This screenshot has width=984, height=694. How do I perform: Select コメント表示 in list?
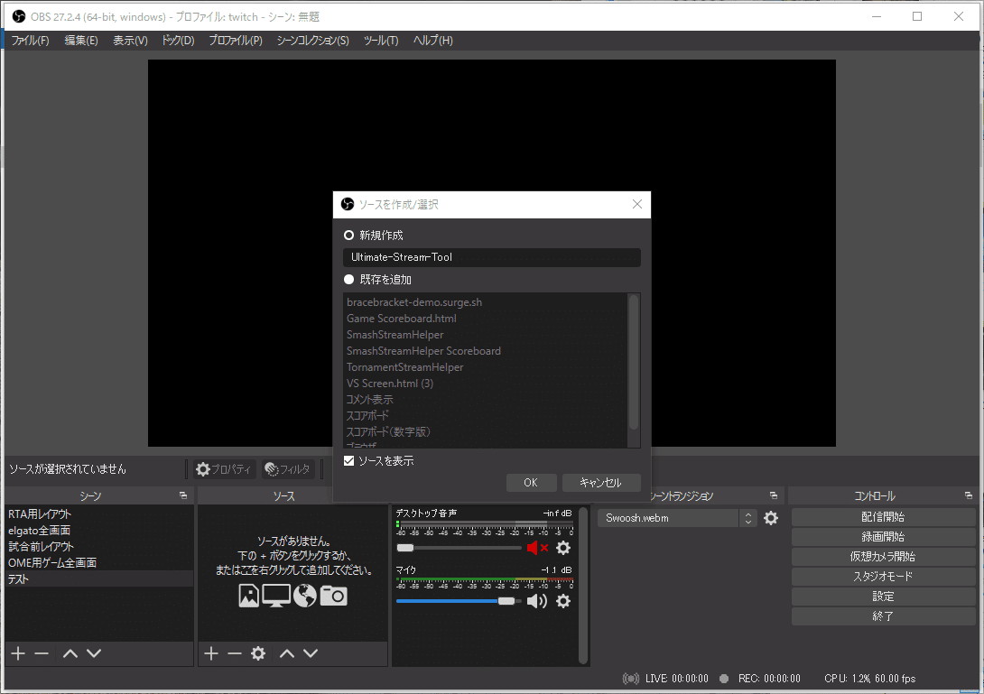(486, 400)
